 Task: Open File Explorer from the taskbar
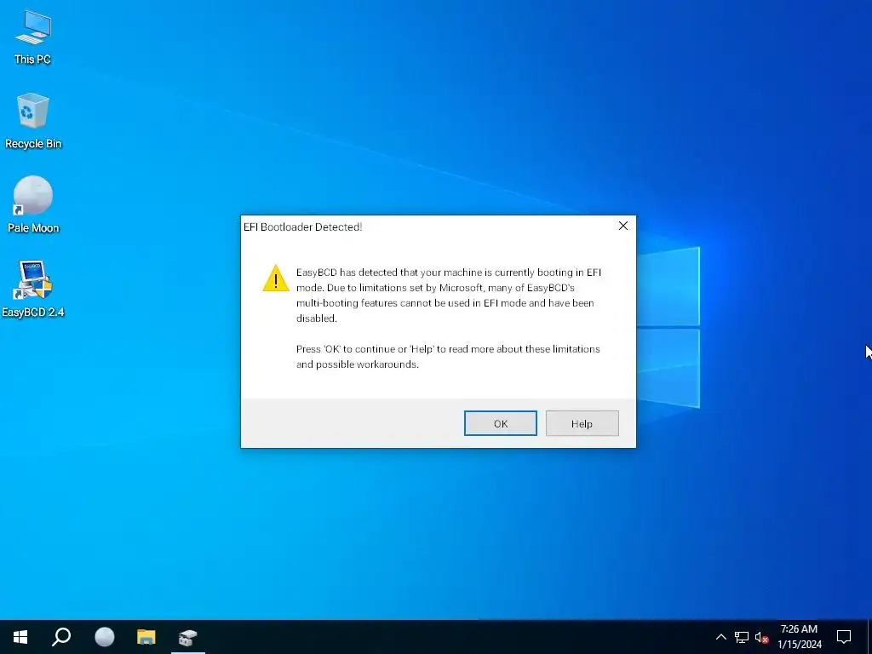146,637
